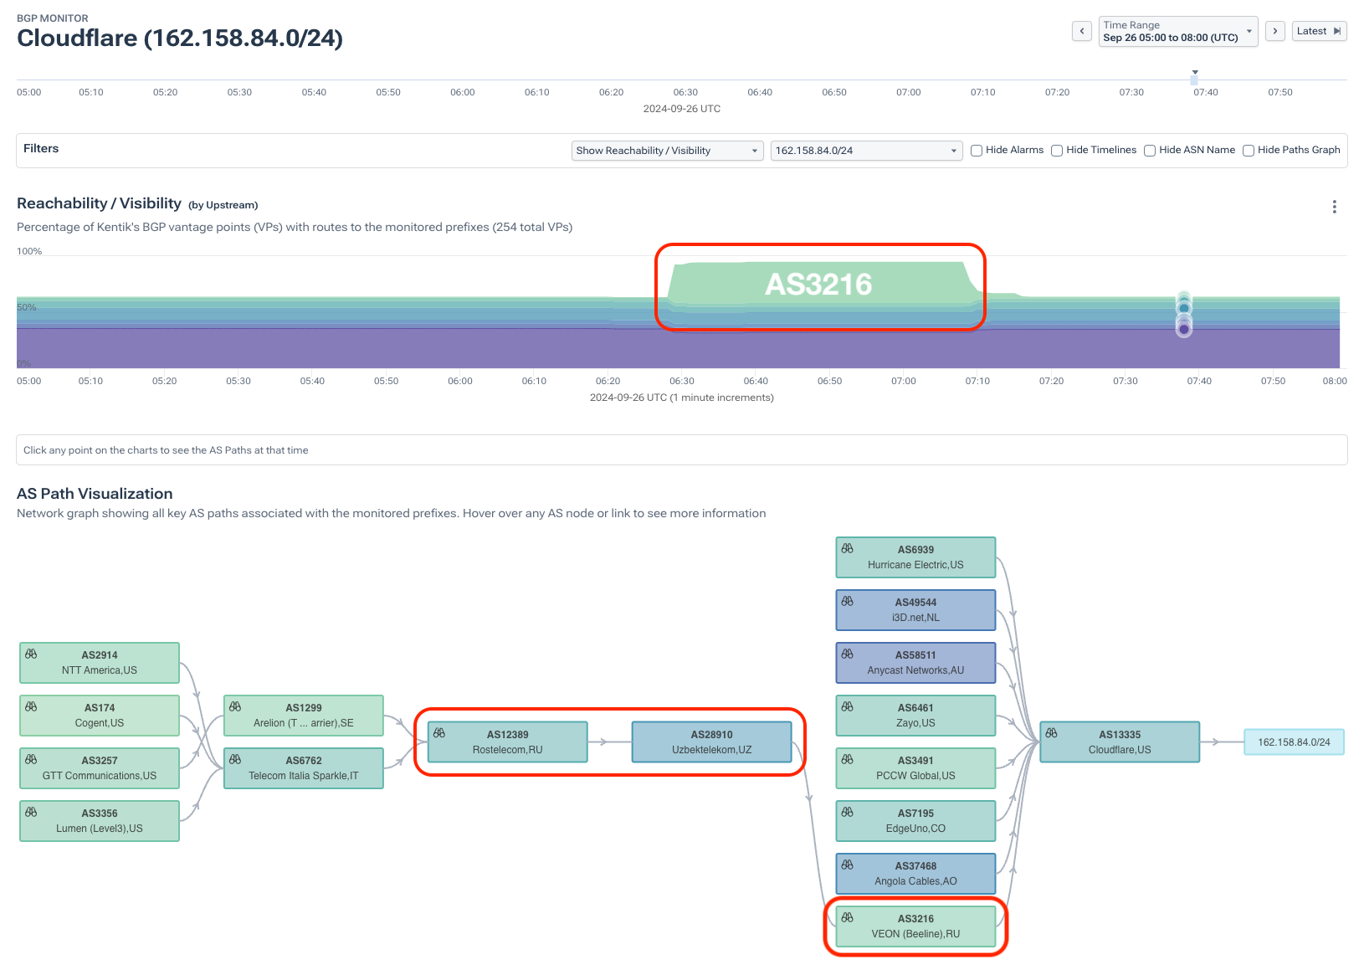Viewport: 1364px width, 970px height.
Task: Open the Reachability chart three-dot menu
Action: (1334, 207)
